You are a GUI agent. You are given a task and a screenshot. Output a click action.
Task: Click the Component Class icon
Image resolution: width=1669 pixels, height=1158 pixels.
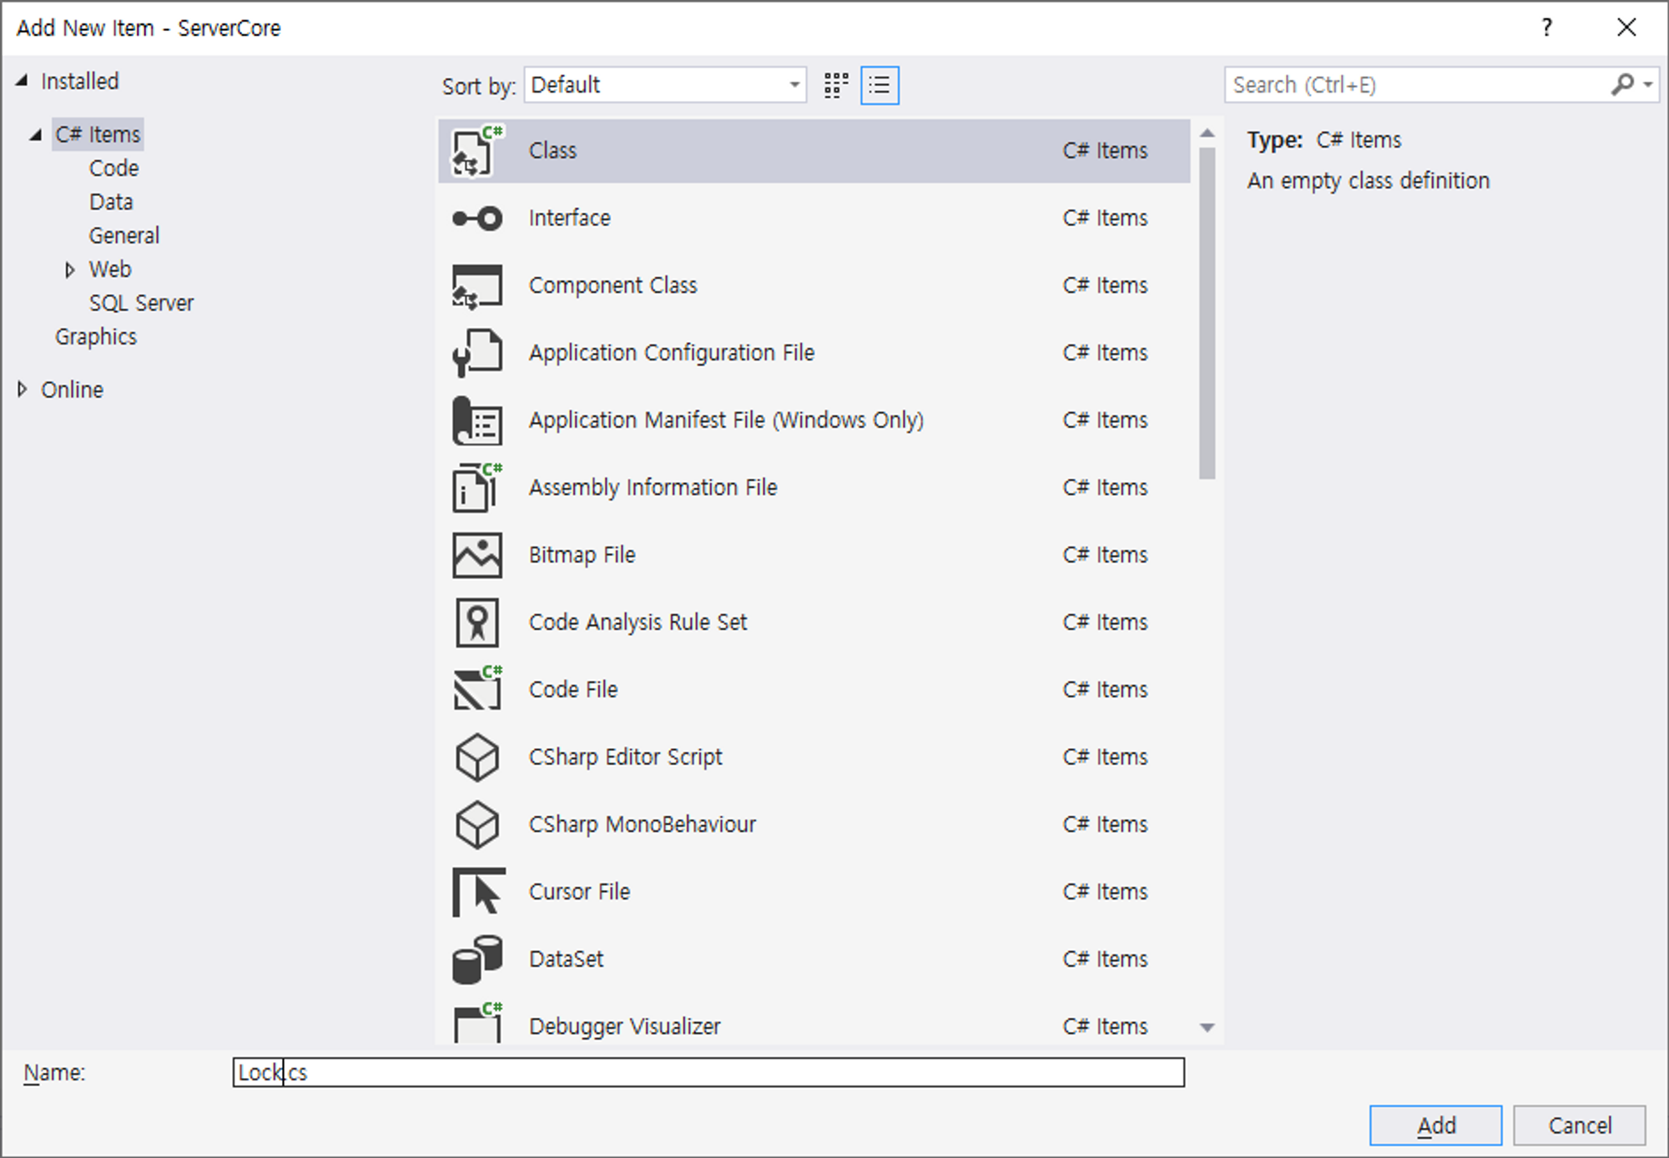[477, 286]
